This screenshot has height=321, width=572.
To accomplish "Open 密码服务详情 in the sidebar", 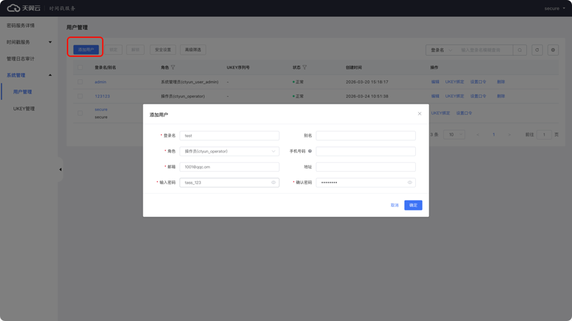I will click(x=21, y=25).
